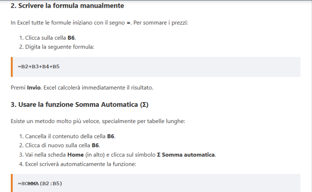Screen dimensions: 312x192
Task: Click the bold word "Invio"
Action: point(34,88)
